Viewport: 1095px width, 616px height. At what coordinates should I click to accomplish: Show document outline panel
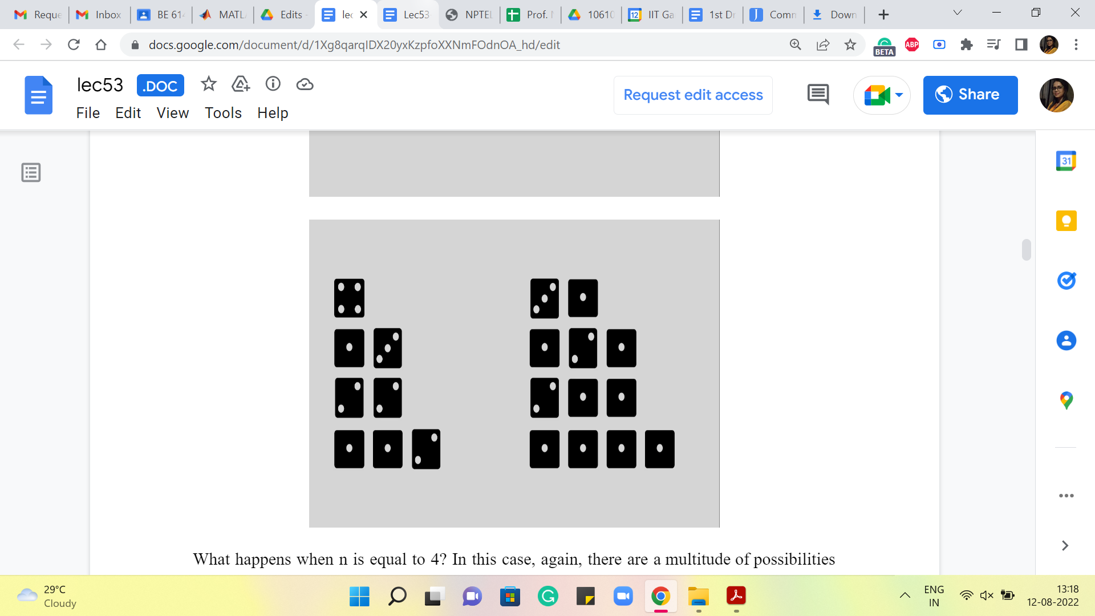click(31, 172)
